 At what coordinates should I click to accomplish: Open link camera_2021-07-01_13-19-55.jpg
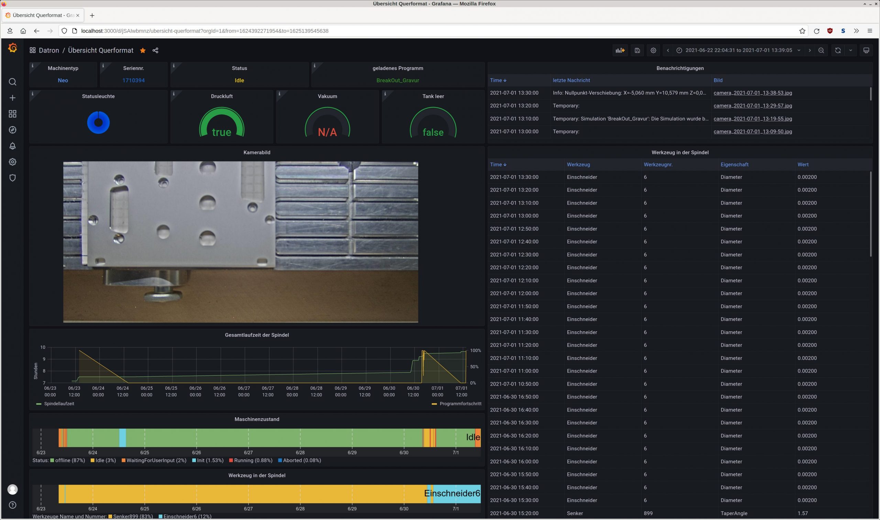click(752, 119)
